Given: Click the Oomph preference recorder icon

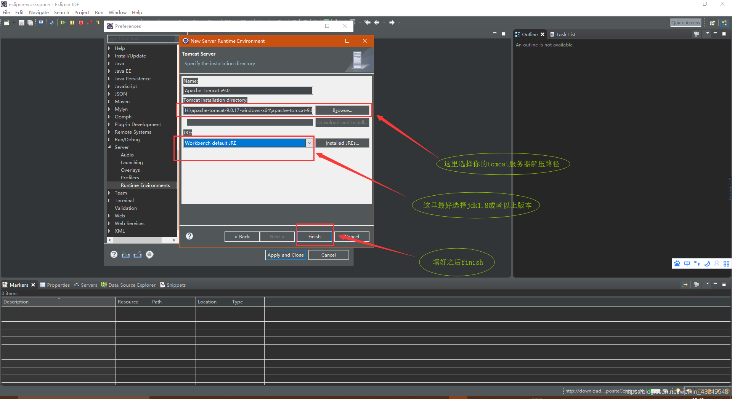Looking at the screenshot, I should (149, 254).
